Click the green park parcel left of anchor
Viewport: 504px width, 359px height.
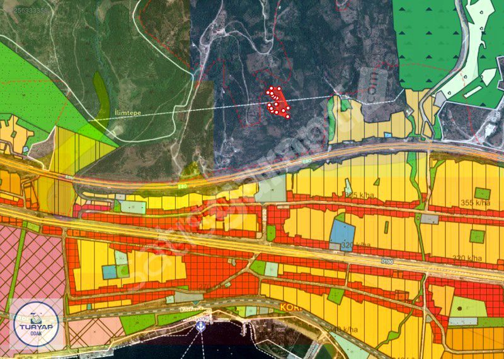pos(137,324)
